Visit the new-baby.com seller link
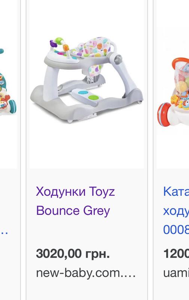The image size is (189, 300). 86,273
